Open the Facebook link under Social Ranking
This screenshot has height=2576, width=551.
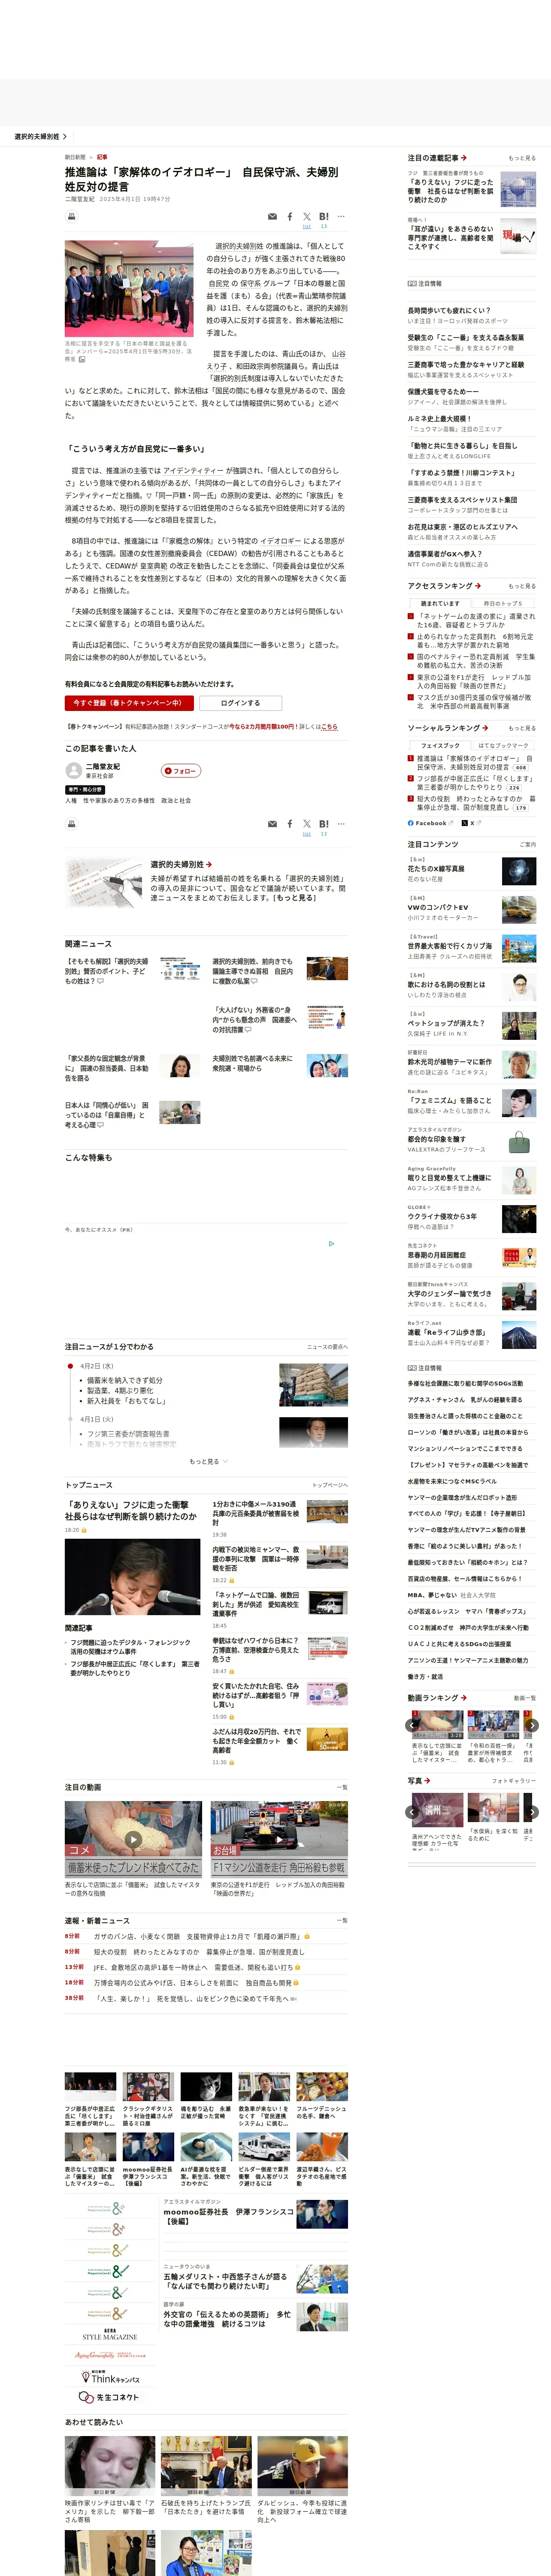[x=430, y=823]
